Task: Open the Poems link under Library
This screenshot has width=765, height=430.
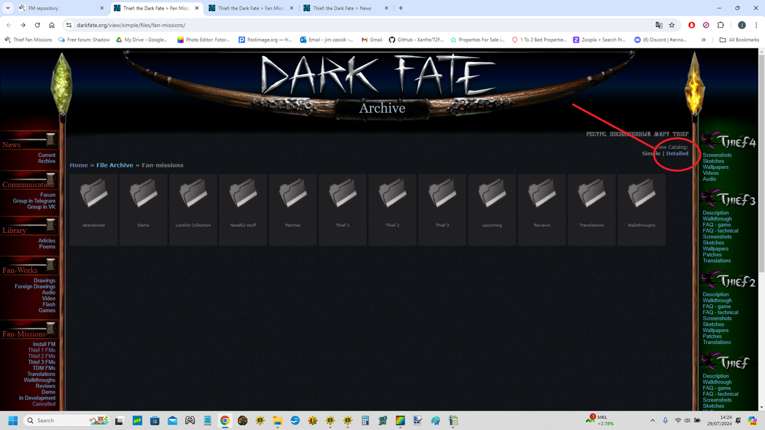Action: [x=47, y=247]
